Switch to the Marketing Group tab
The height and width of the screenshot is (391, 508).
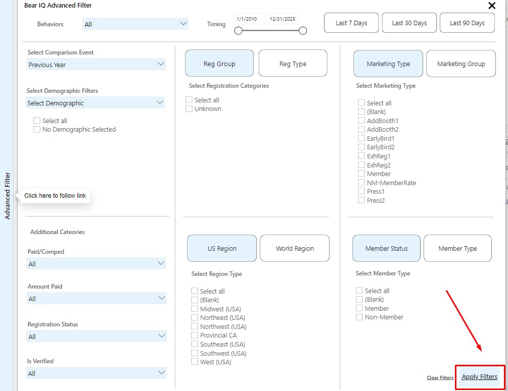(460, 64)
